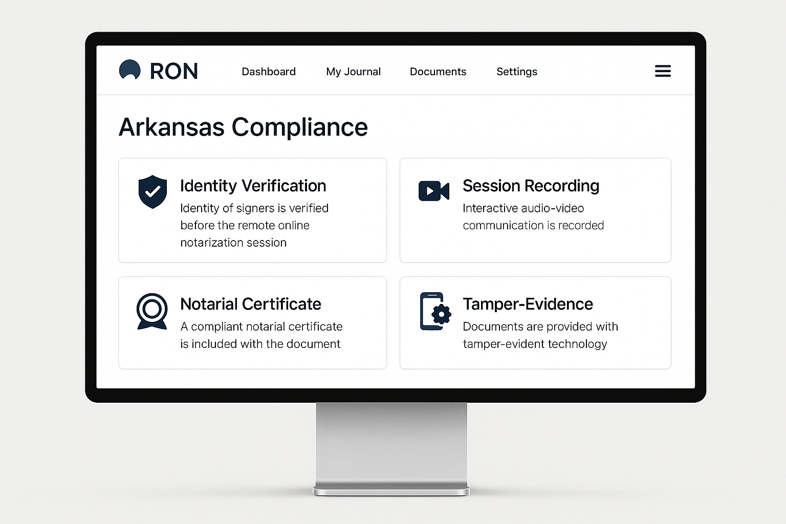Open the hamburger navigation menu
Image resolution: width=786 pixels, height=524 pixels.
click(663, 71)
